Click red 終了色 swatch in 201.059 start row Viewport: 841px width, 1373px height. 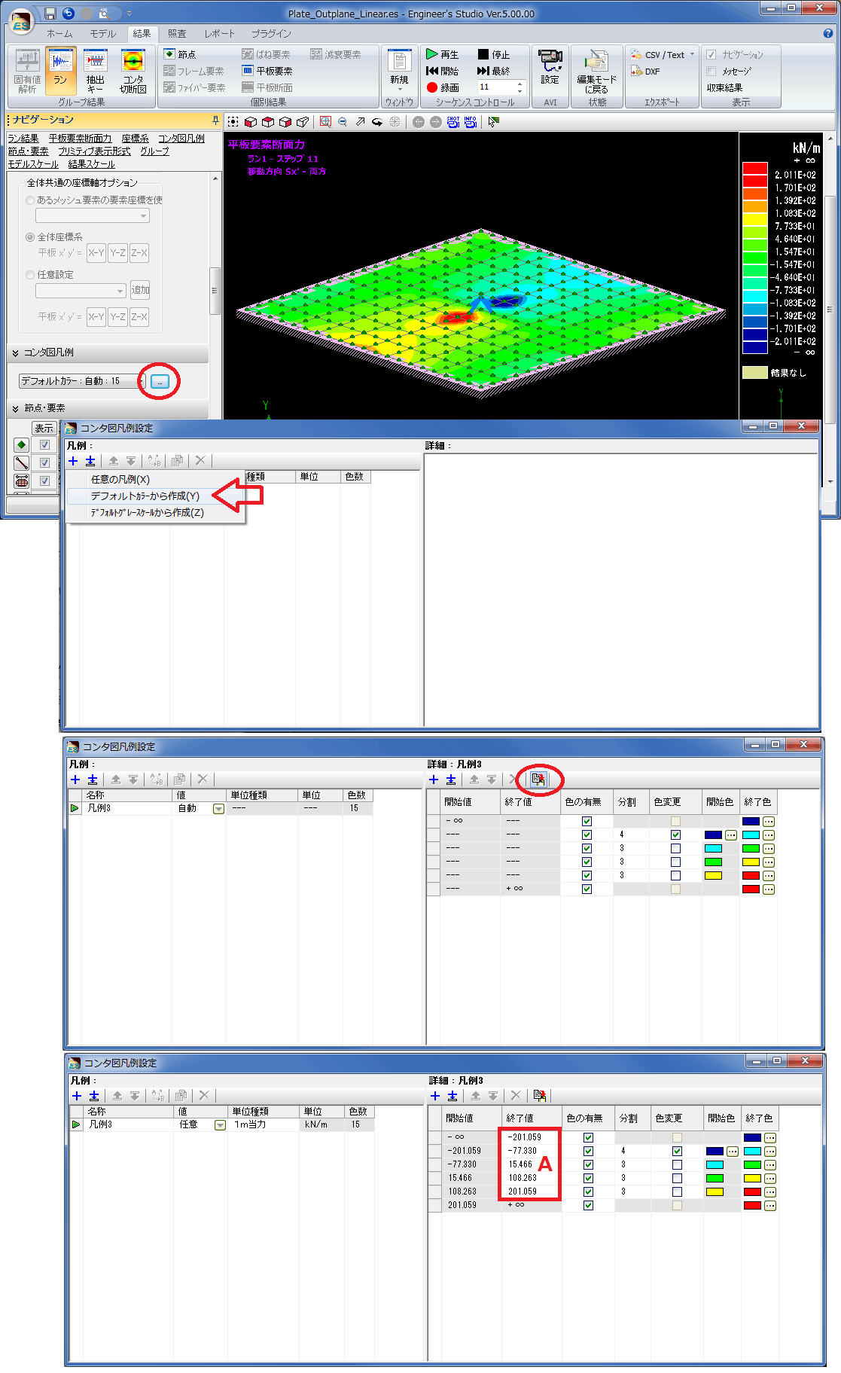pyautogui.click(x=752, y=1205)
